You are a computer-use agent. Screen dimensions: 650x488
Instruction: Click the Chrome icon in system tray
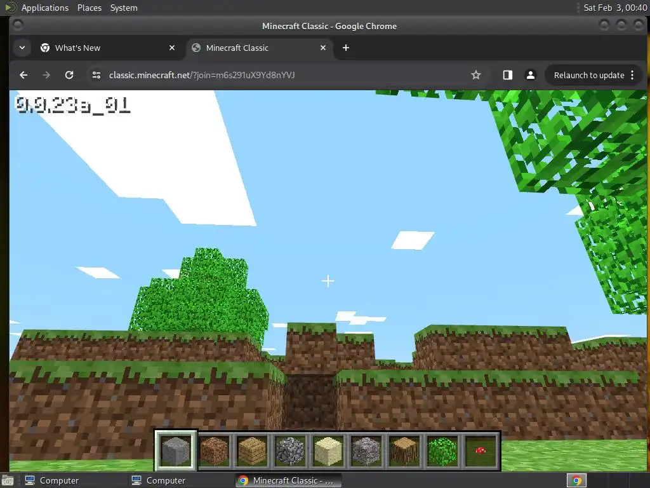click(x=576, y=480)
